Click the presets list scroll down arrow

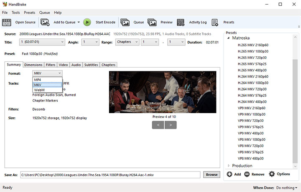pos(295,166)
